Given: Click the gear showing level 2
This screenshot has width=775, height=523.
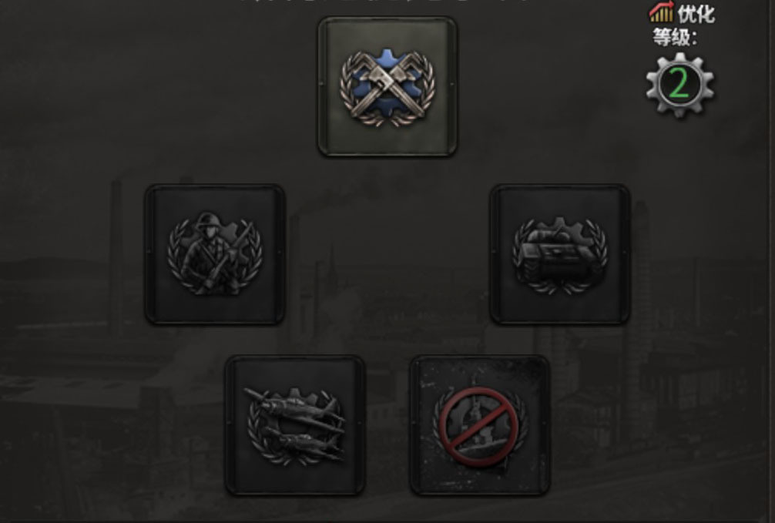Looking at the screenshot, I should tap(680, 85).
